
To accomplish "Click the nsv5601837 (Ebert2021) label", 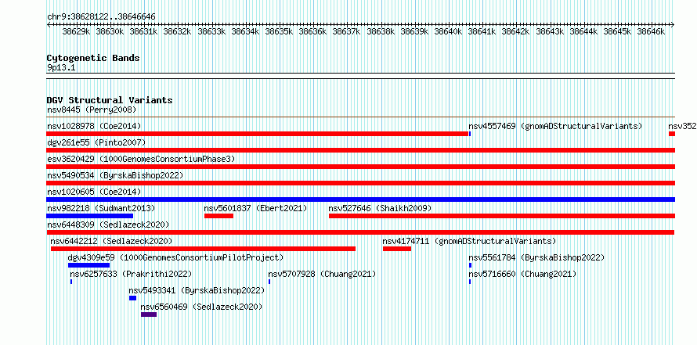I will tap(255, 208).
